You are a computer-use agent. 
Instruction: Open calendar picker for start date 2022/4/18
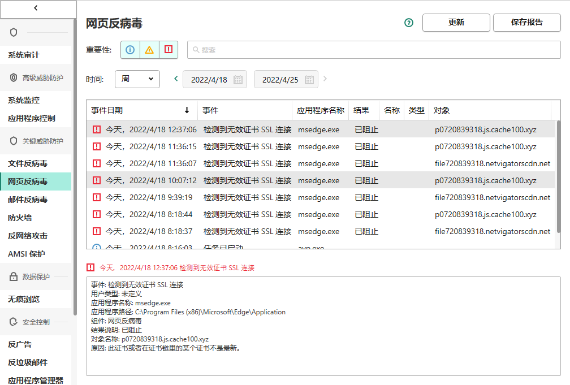coord(238,80)
